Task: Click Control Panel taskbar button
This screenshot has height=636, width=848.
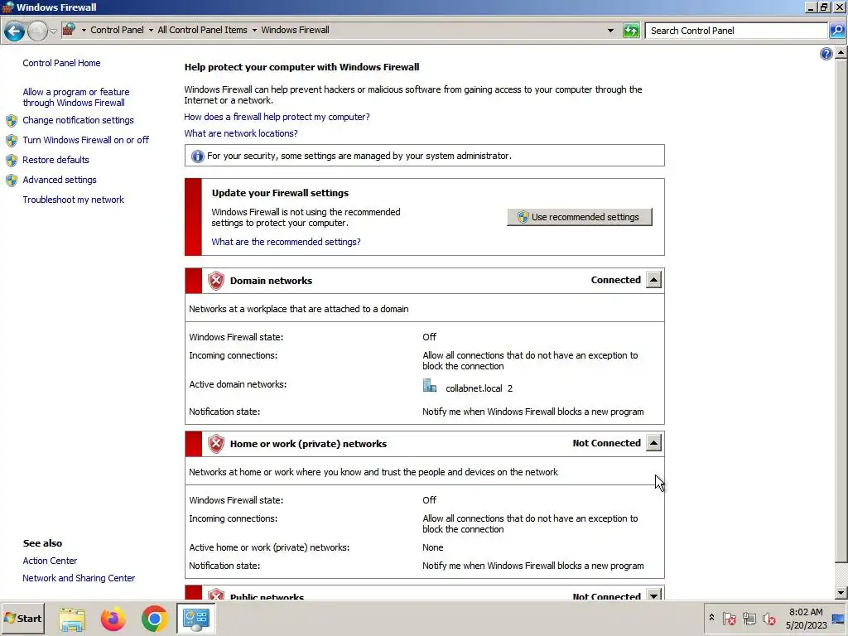Action: click(195, 619)
